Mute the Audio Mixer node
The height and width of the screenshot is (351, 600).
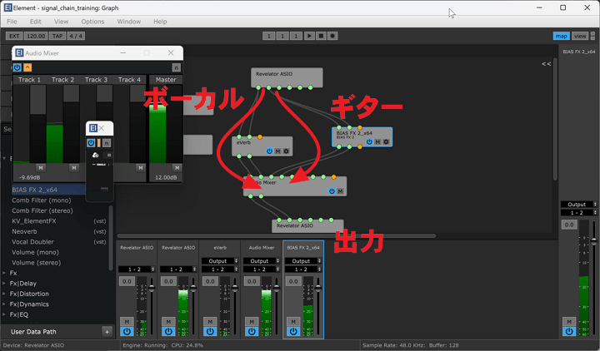[x=340, y=191]
